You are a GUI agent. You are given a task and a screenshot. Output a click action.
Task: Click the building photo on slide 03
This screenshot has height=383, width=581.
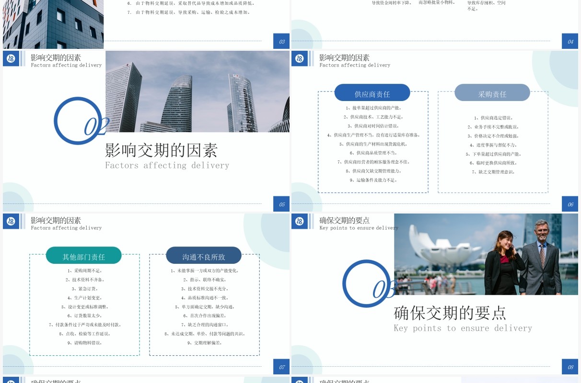pos(53,24)
